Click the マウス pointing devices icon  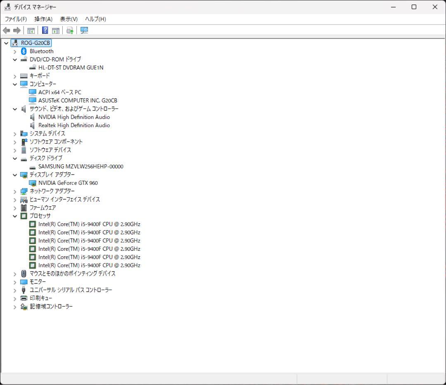[x=24, y=274]
